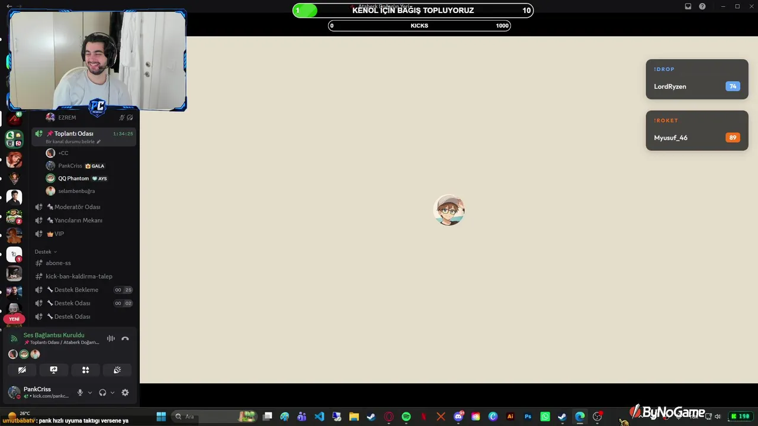Open Visual Studio Code from taskbar
Image resolution: width=758 pixels, height=426 pixels.
319,417
